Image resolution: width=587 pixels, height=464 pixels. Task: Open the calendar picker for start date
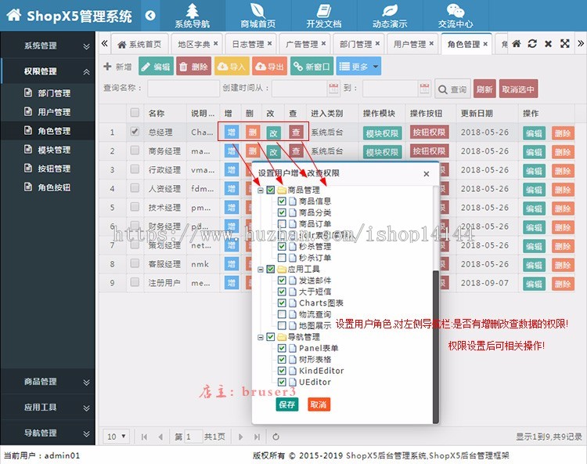coord(333,89)
